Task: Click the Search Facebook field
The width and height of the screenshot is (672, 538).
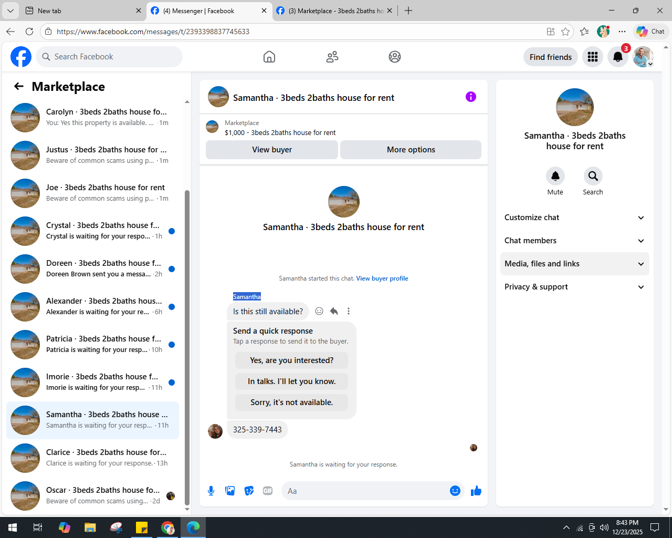Action: click(109, 57)
